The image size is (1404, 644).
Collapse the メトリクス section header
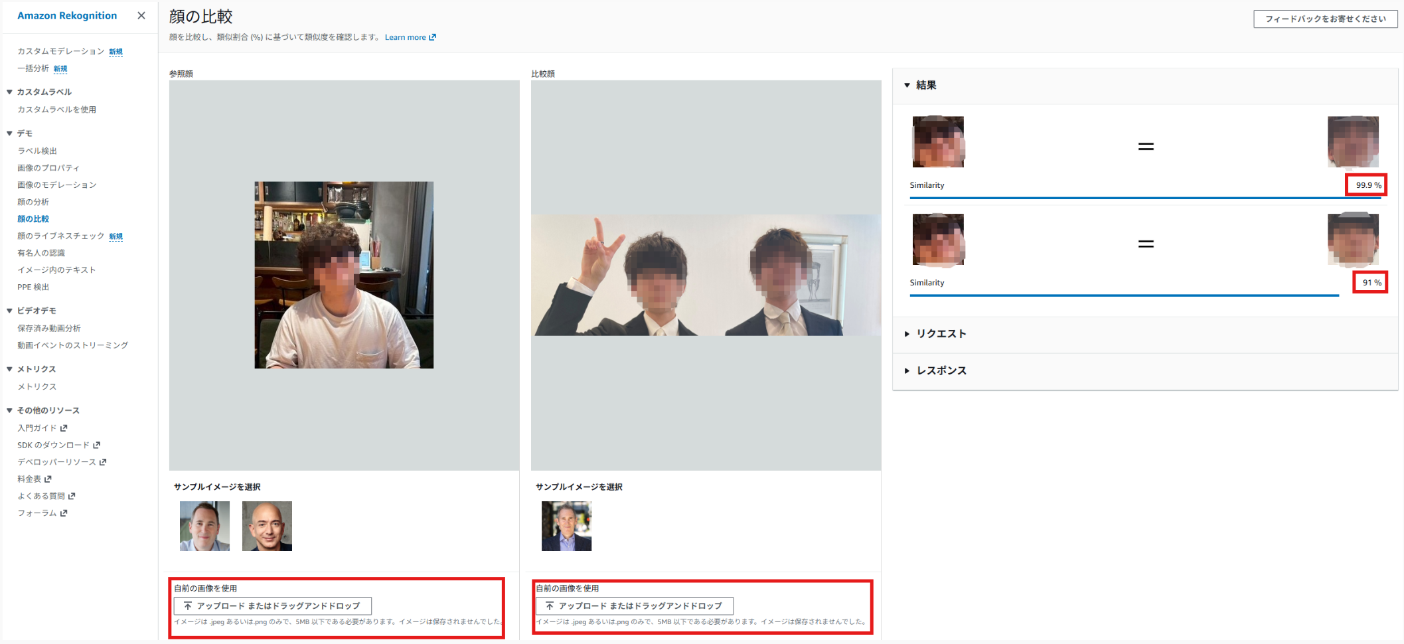pyautogui.click(x=9, y=369)
